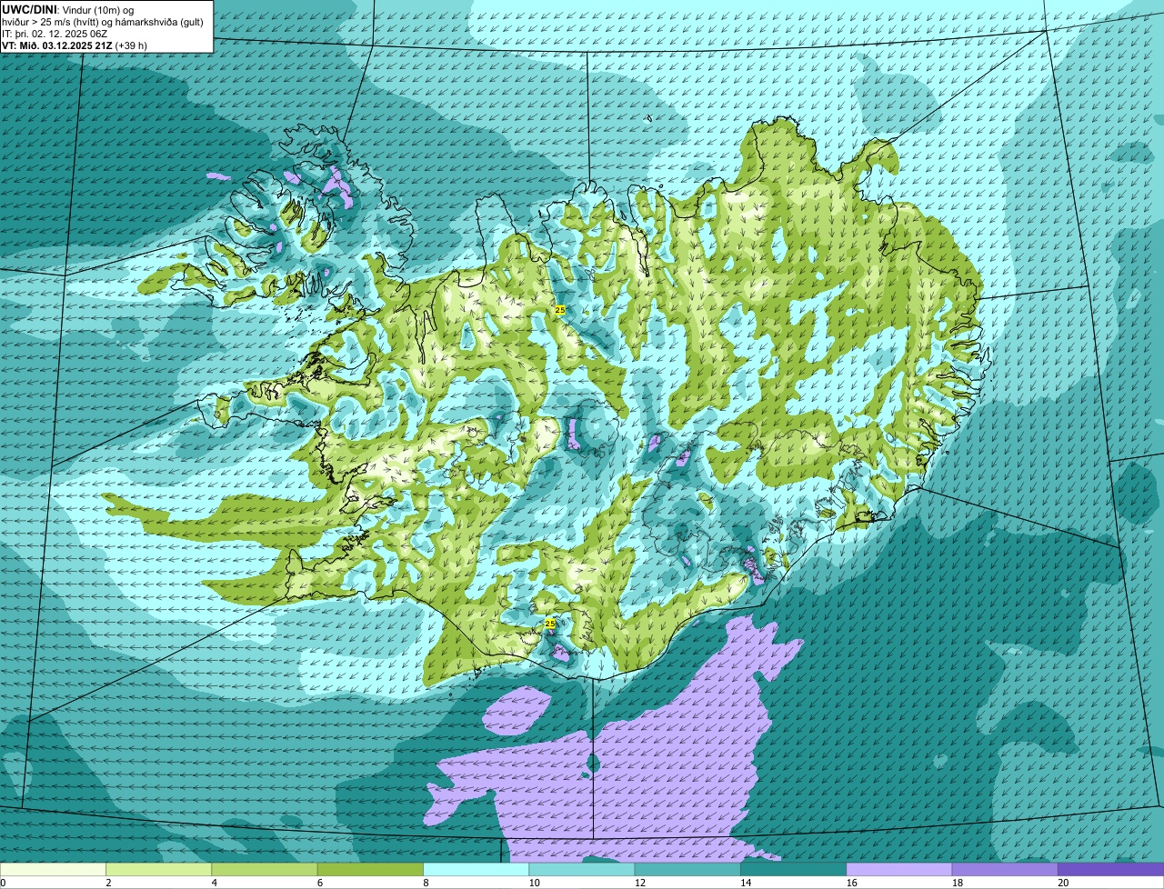Select the 8–10 m/s pale cyan legend swatch
The height and width of the screenshot is (889, 1164).
[x=477, y=870]
